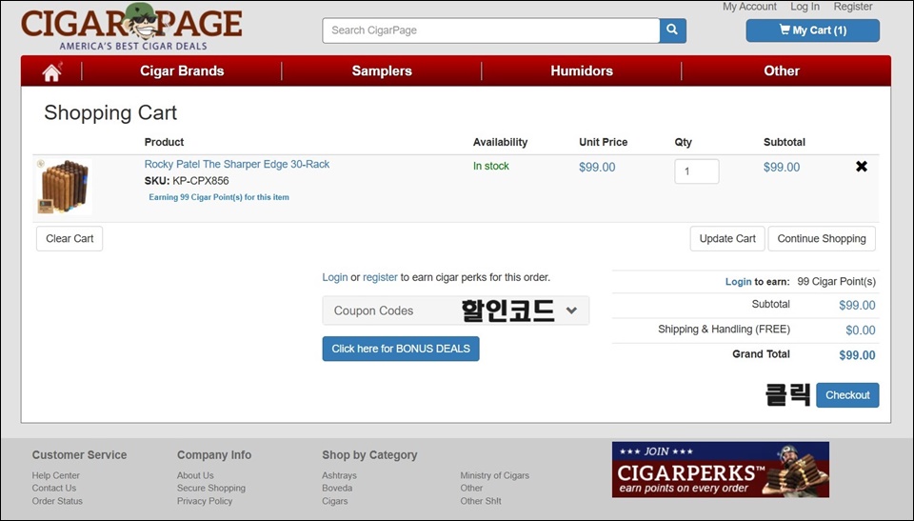Screen dimensions: 914x521
Task: Open the CigarPage logo homepage
Action: (131, 27)
